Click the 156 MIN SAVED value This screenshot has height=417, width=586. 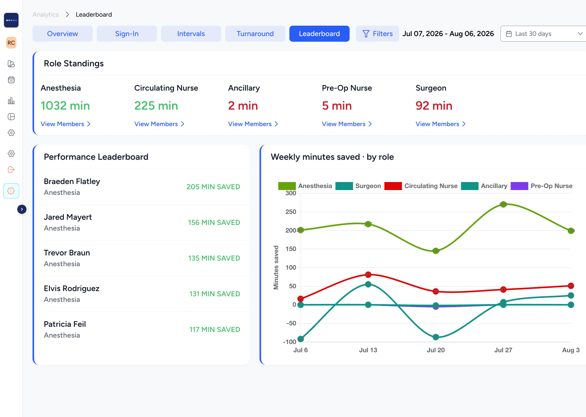click(214, 223)
